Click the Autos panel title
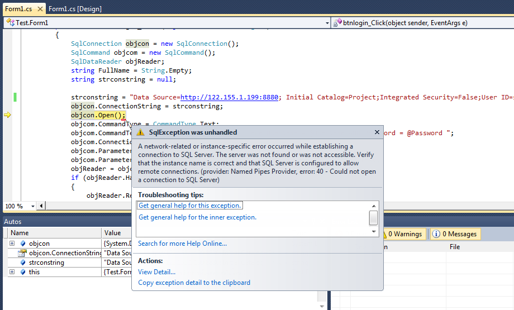Image resolution: width=514 pixels, height=310 pixels. pos(13,222)
